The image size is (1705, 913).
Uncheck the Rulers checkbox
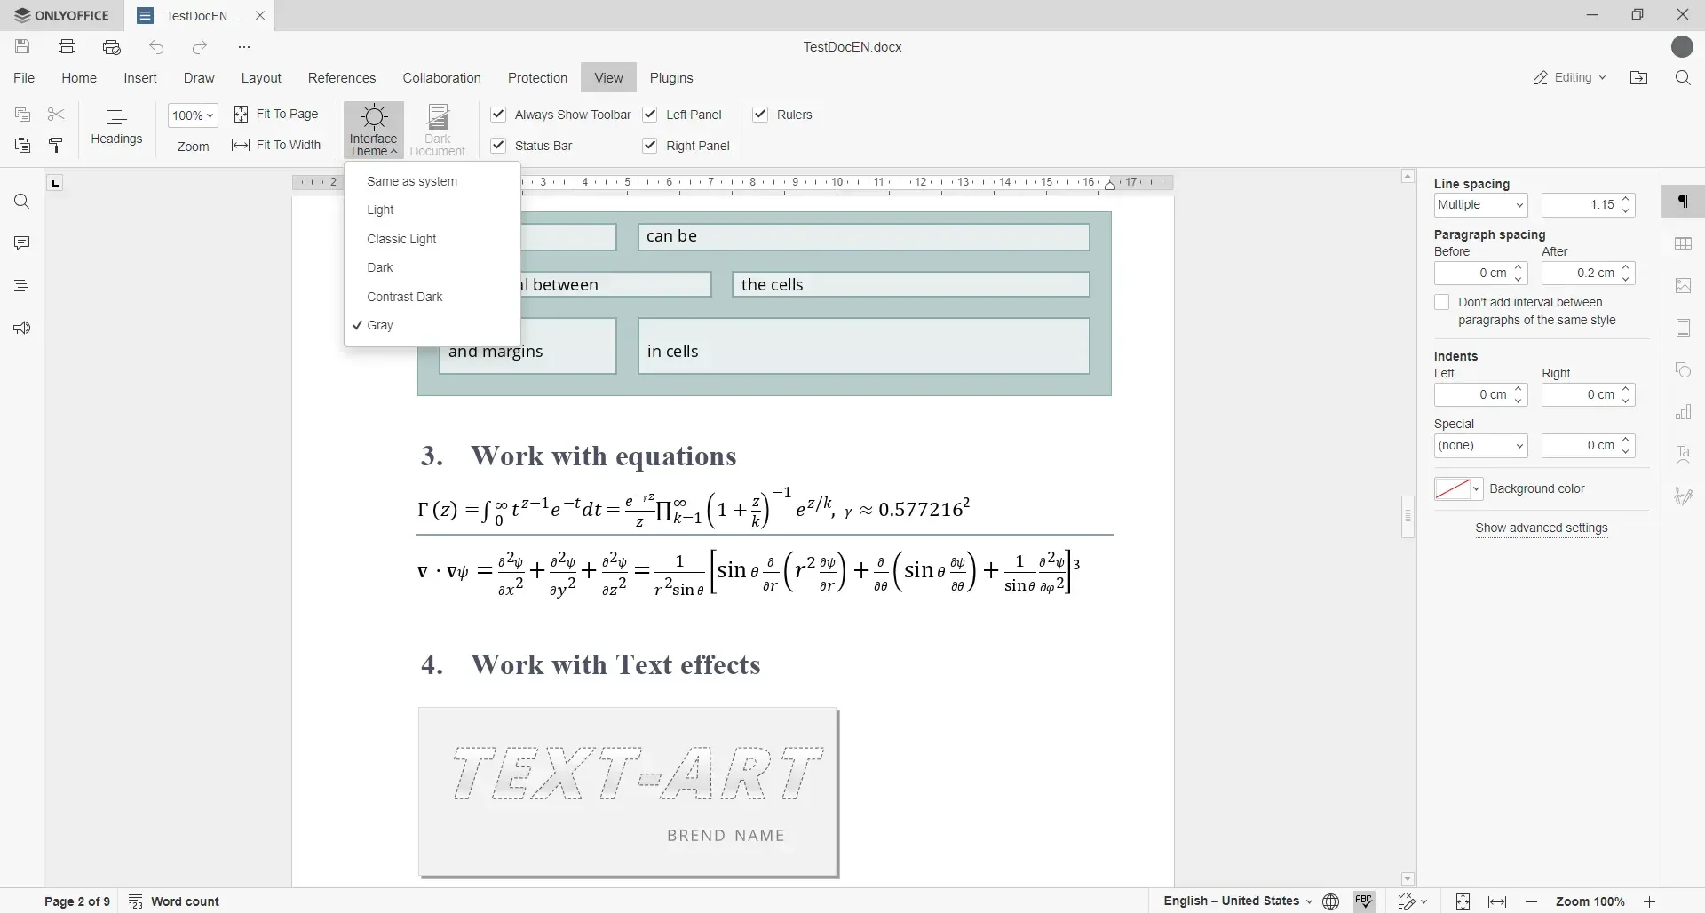pos(760,115)
